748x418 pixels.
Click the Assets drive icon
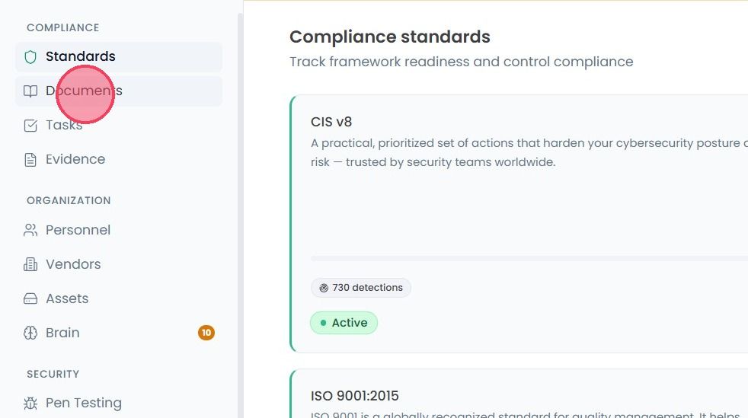(30, 299)
